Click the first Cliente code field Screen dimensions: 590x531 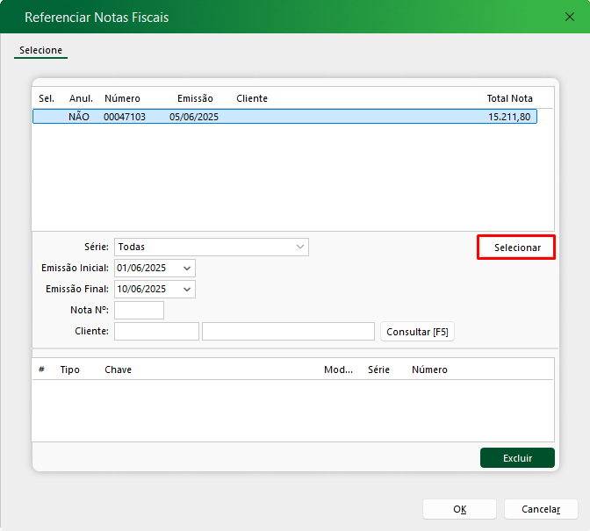(156, 331)
